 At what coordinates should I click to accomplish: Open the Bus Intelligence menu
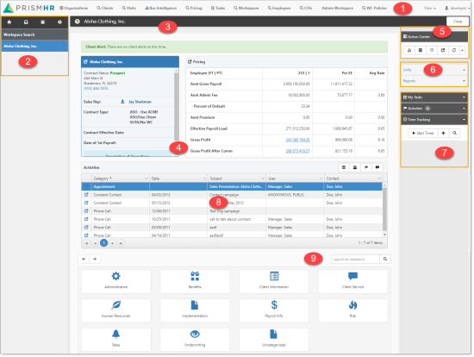pos(160,8)
